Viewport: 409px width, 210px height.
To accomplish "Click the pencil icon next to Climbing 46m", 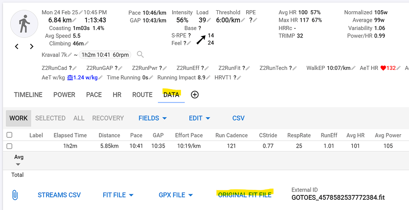I will pos(87,43).
